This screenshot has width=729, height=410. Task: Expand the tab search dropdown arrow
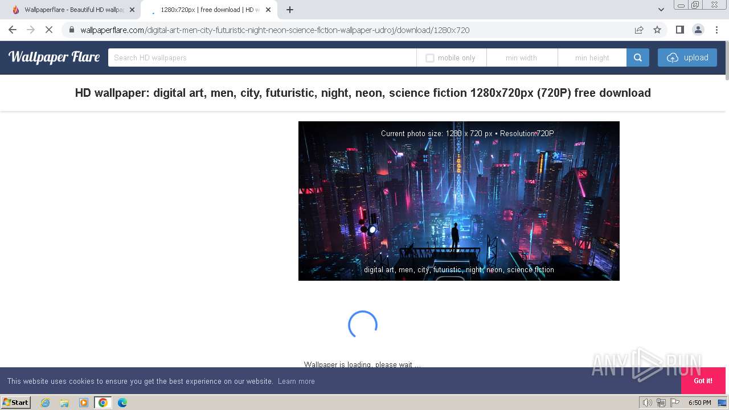pos(661,10)
